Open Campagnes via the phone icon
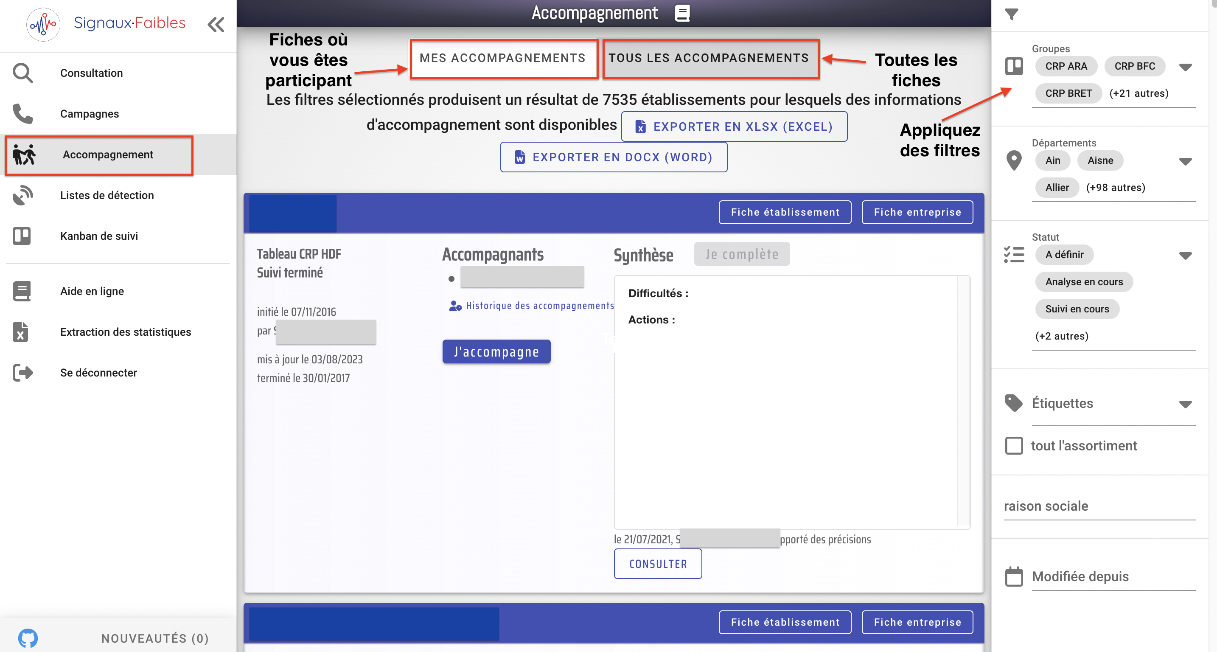The width and height of the screenshot is (1217, 652). tap(22, 114)
